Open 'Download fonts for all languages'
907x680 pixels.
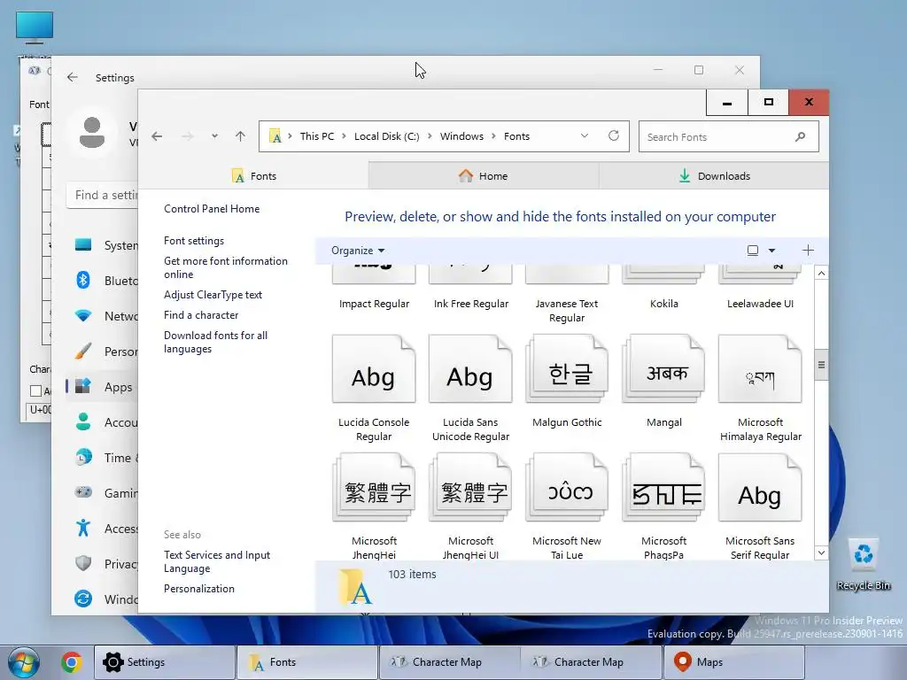tap(216, 343)
